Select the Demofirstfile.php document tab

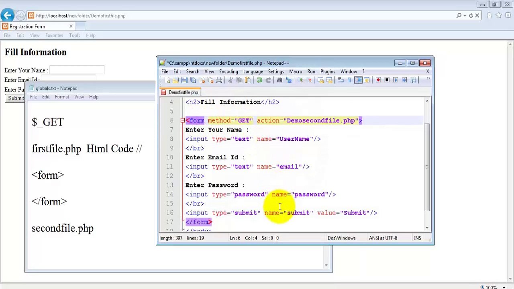pyautogui.click(x=180, y=92)
